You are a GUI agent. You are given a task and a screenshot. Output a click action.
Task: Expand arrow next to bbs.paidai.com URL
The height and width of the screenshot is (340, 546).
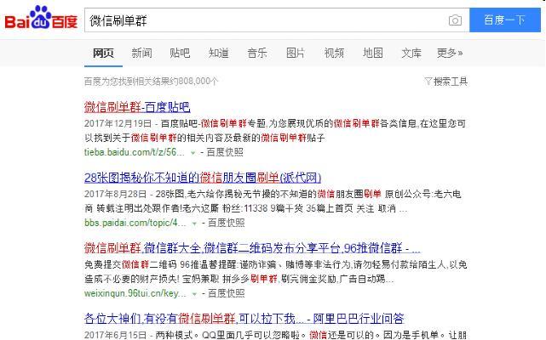click(x=195, y=224)
